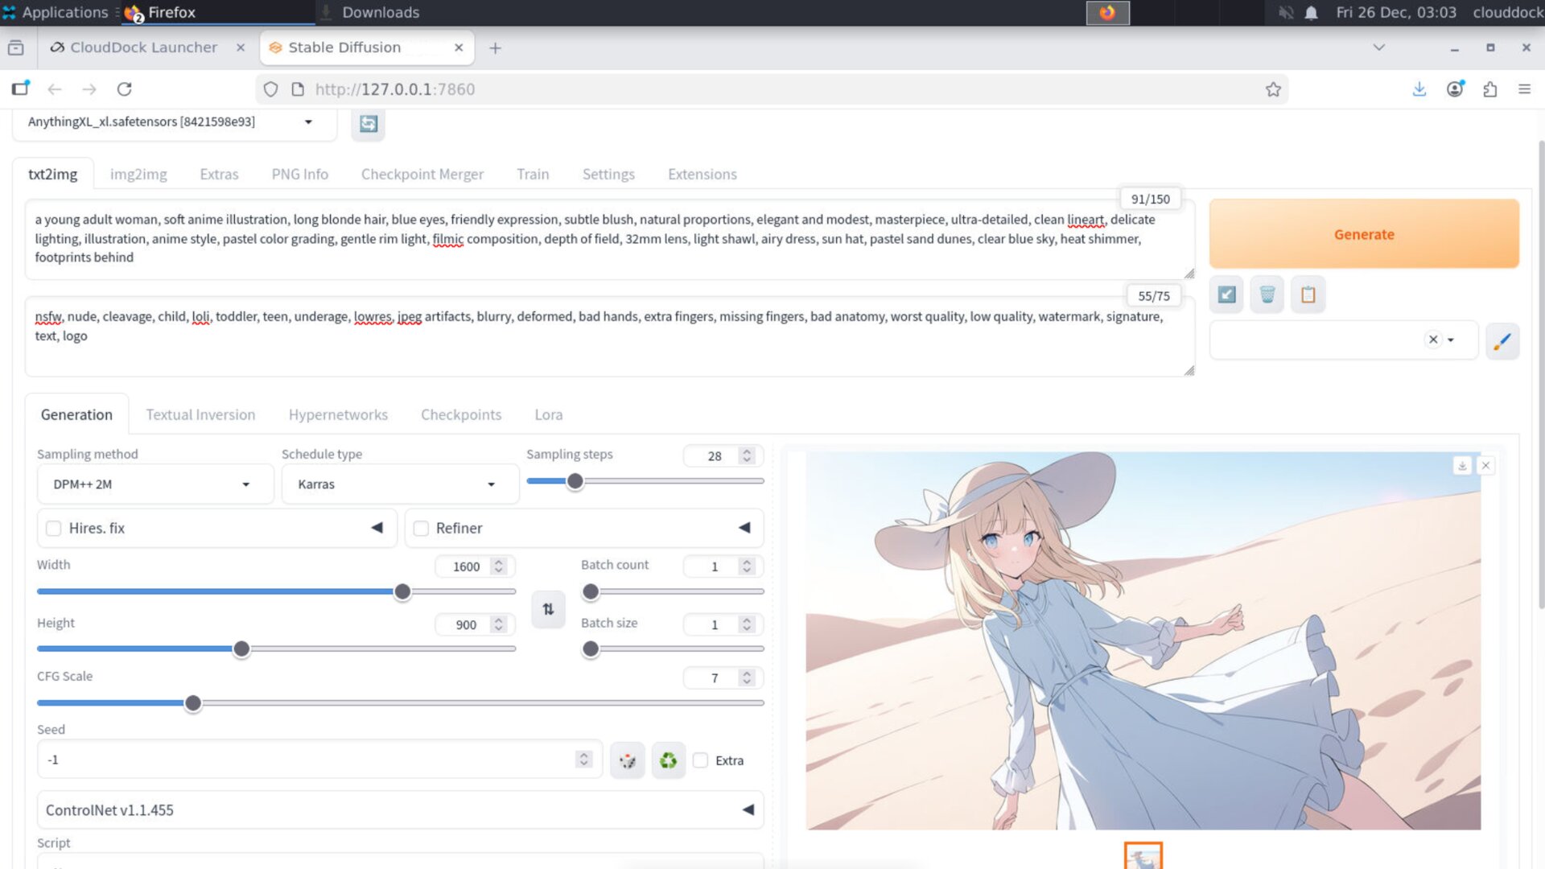Click the trash icon to clear prompt
Viewport: 1545px width, 869px height.
[1267, 294]
